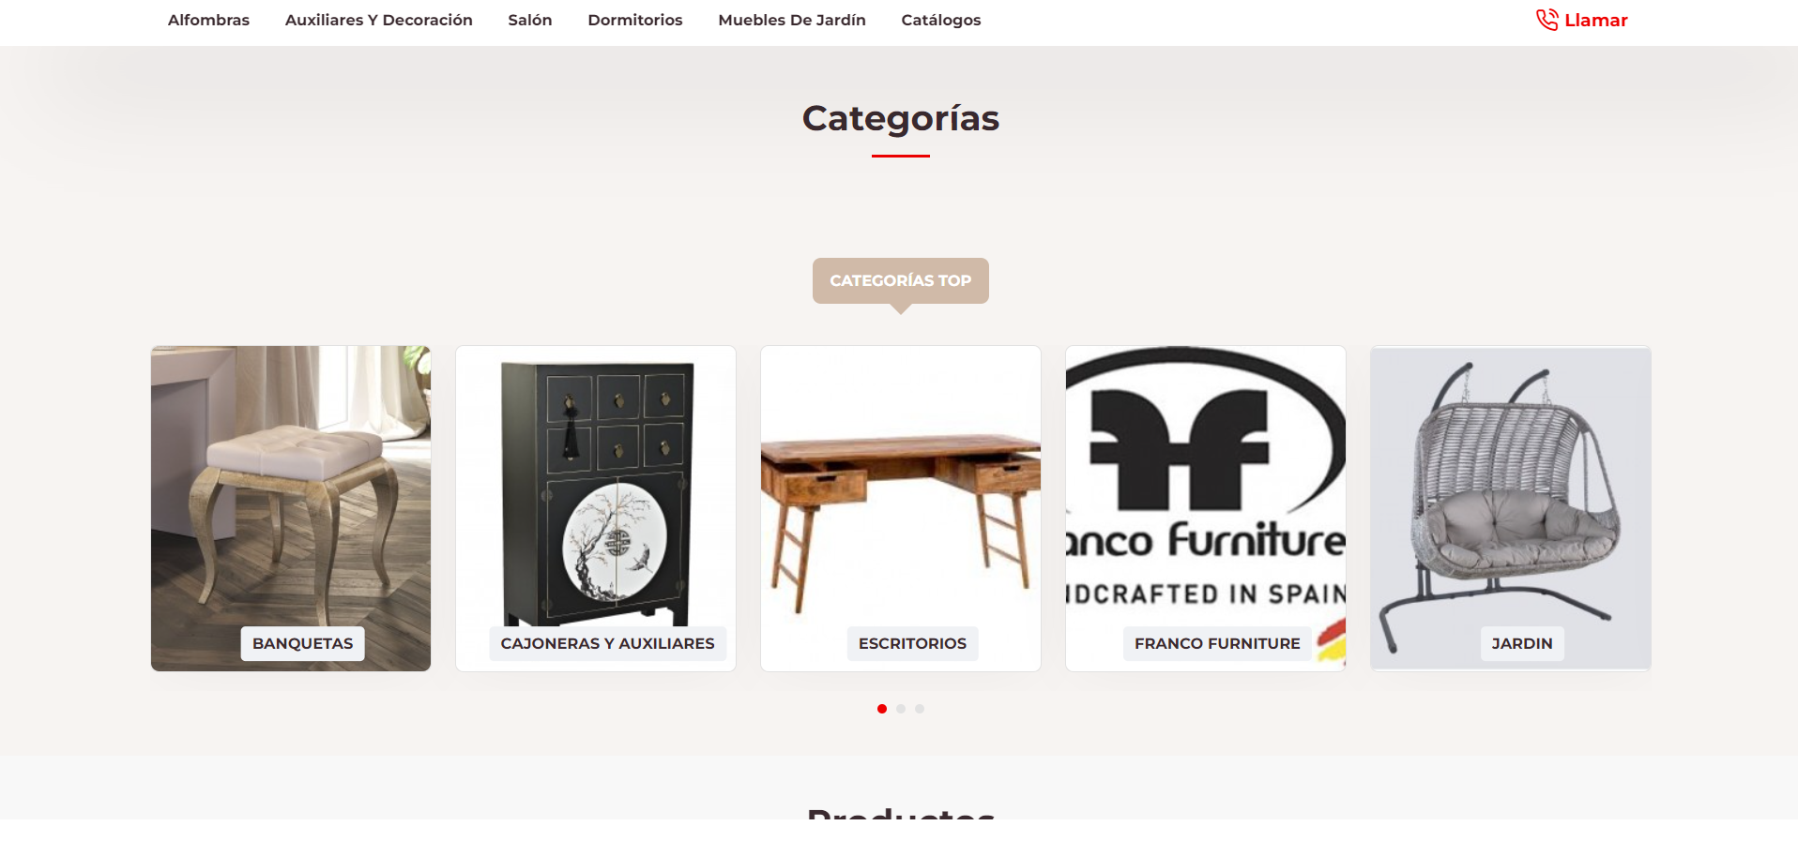Click the phone icon beside Llamar
The width and height of the screenshot is (1798, 856).
coord(1547,20)
